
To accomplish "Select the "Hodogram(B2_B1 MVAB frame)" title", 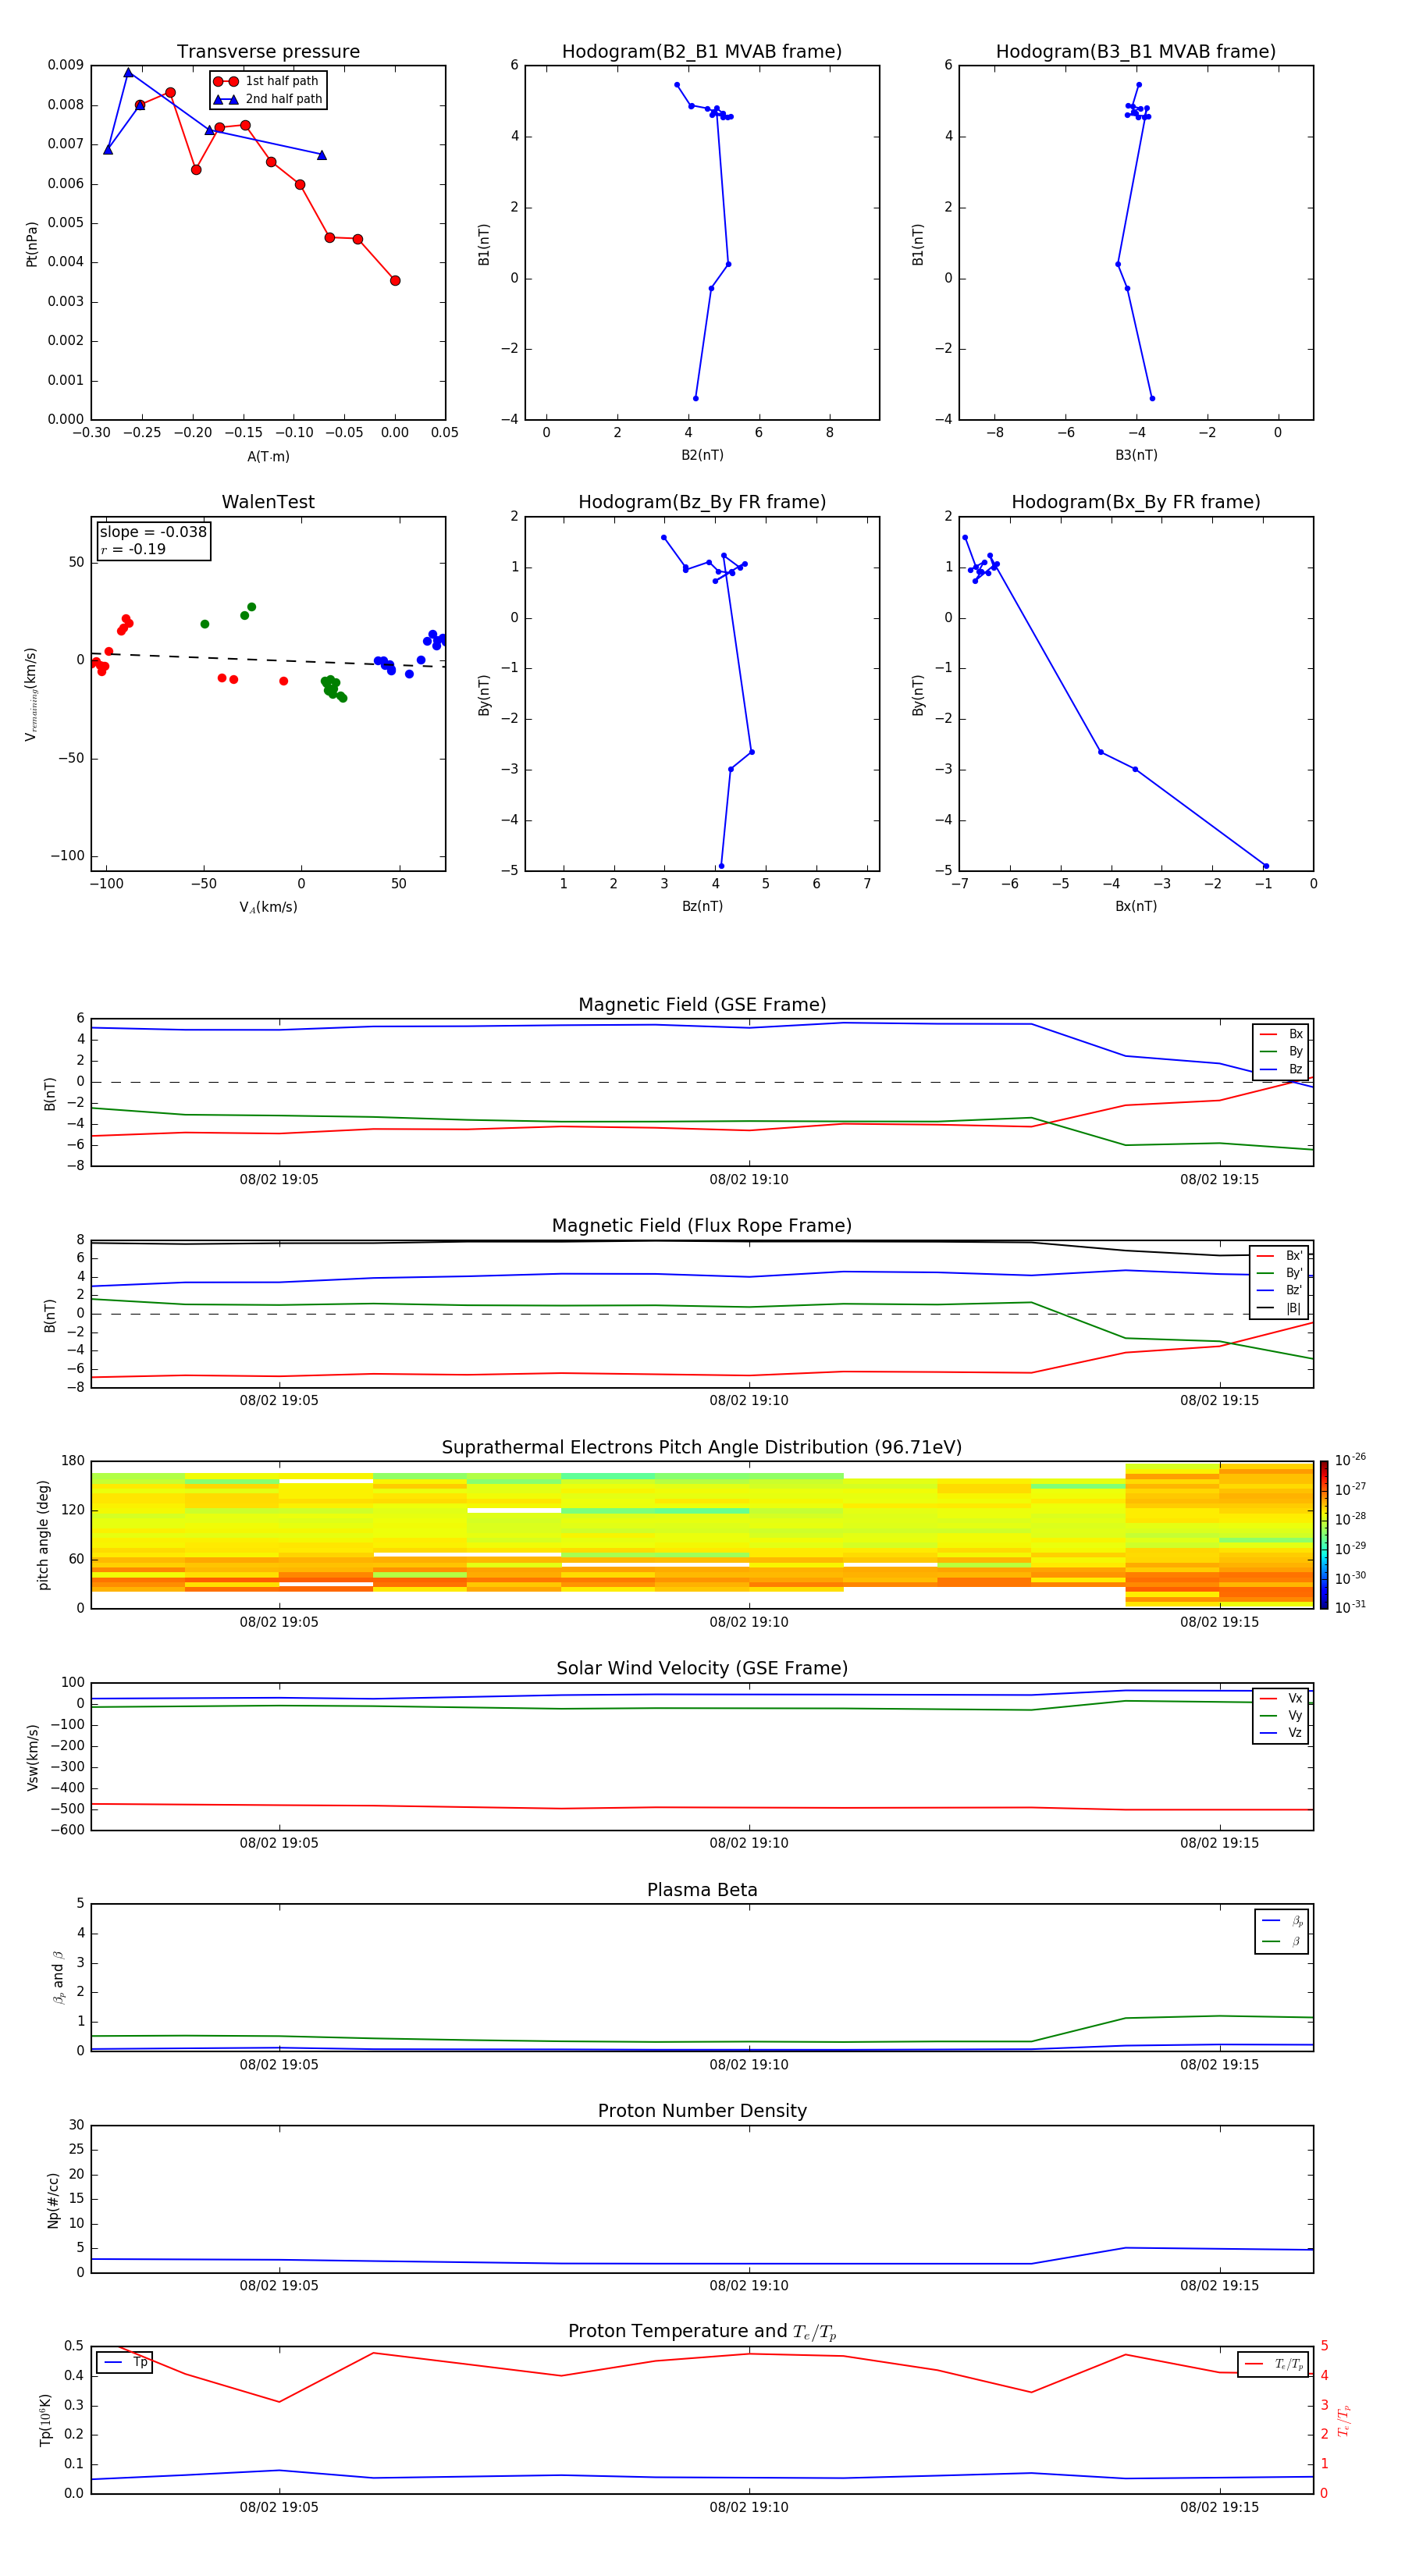I will (x=702, y=52).
